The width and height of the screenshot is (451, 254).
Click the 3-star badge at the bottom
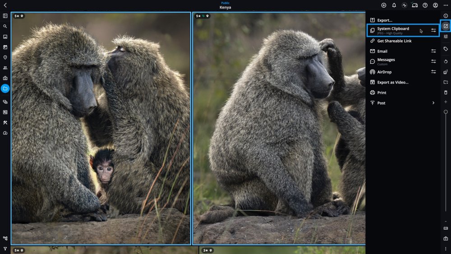tap(207, 250)
